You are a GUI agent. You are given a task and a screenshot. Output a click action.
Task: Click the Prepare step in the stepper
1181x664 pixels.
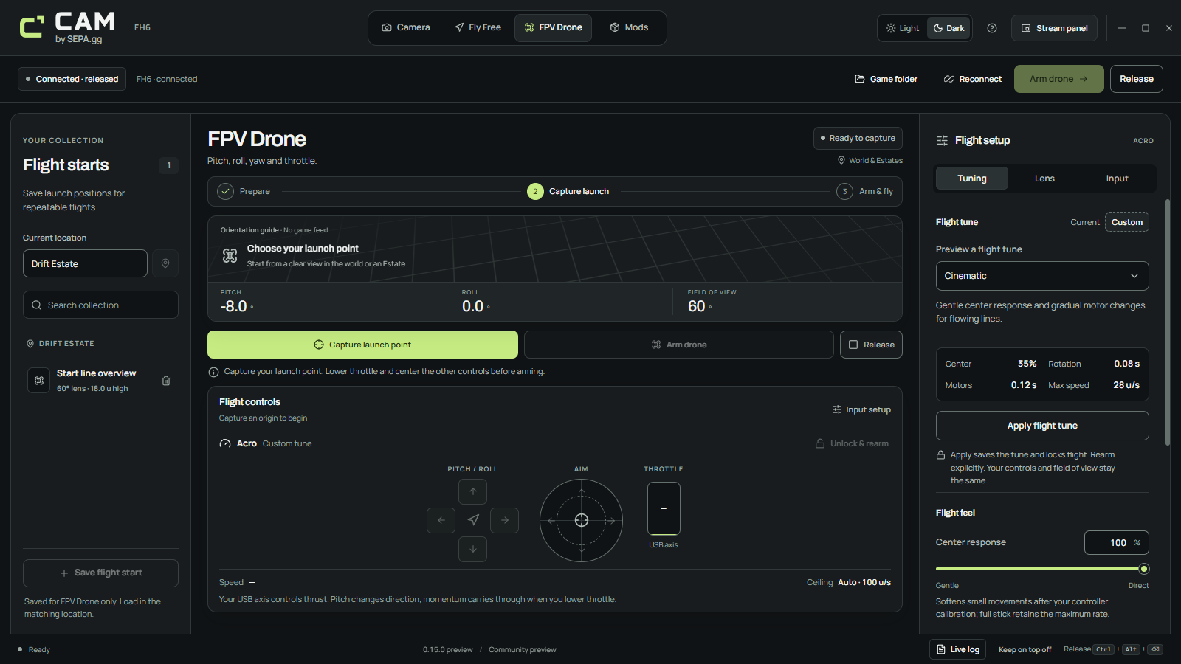244,191
